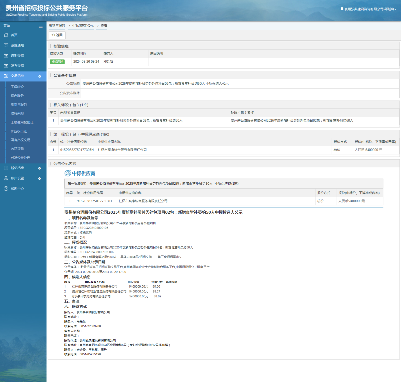Select 政府采购 submenu item
The image size is (401, 382).
(17, 113)
